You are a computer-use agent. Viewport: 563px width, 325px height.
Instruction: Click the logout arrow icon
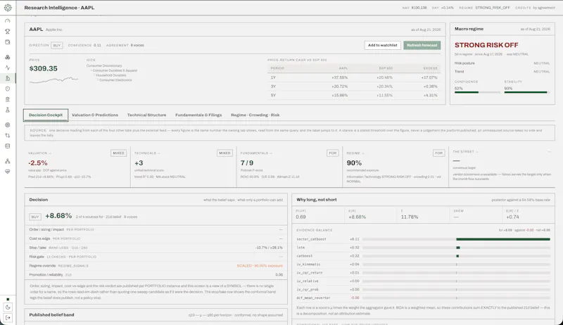(8, 317)
